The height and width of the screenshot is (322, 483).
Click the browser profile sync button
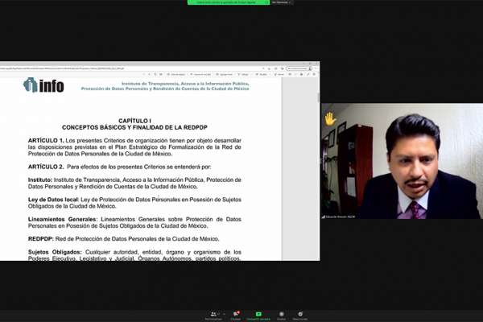pyautogui.click(x=299, y=68)
